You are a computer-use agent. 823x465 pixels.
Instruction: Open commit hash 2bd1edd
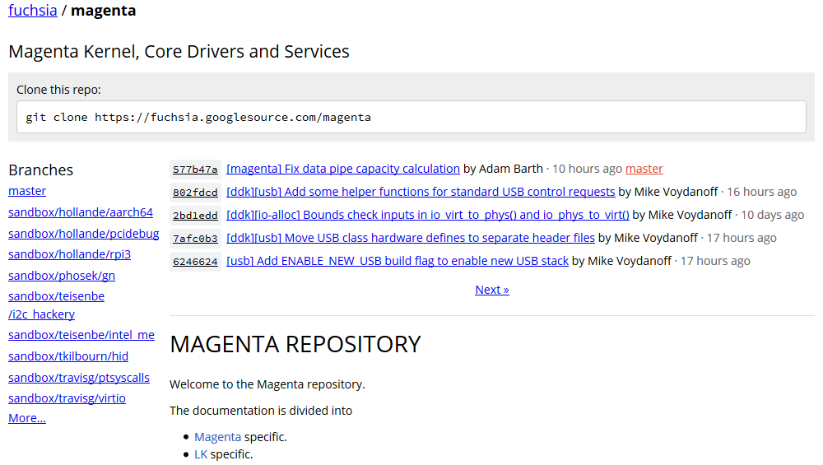(195, 216)
